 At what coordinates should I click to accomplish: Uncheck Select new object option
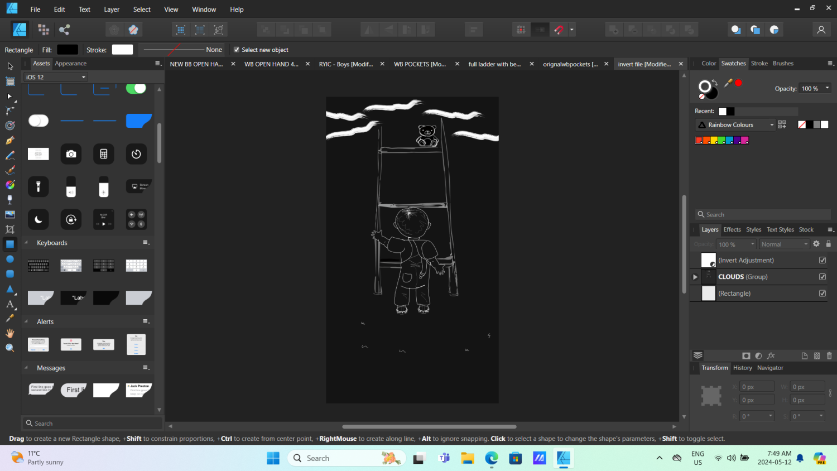click(x=237, y=50)
